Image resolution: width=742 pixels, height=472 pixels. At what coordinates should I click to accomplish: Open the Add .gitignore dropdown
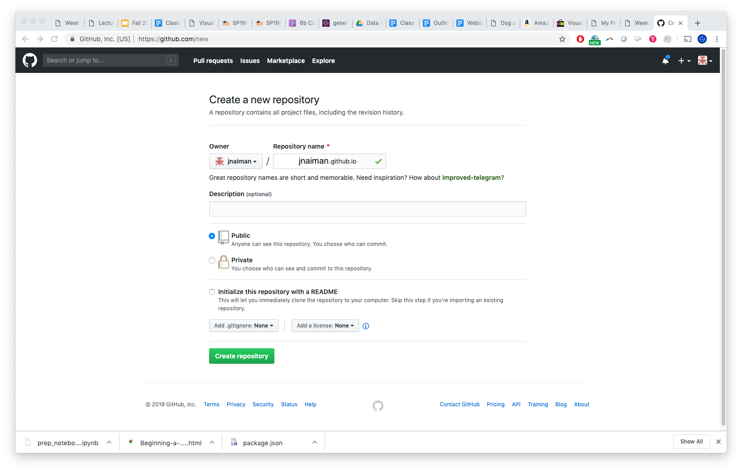point(244,326)
